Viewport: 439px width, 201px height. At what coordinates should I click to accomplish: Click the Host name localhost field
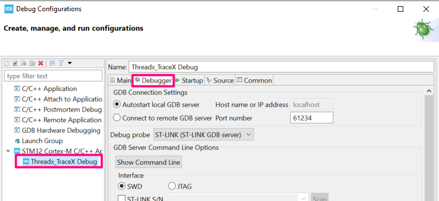point(312,105)
